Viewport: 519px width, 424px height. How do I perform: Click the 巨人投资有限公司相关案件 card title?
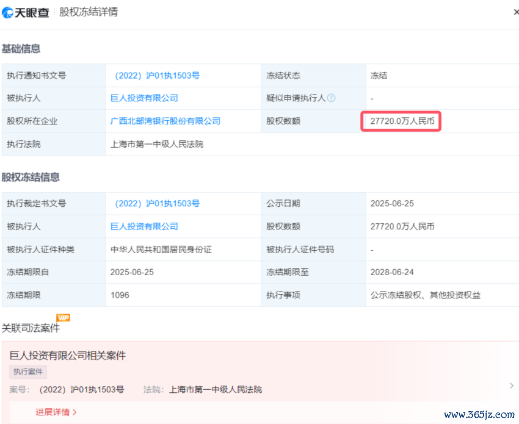[68, 356]
